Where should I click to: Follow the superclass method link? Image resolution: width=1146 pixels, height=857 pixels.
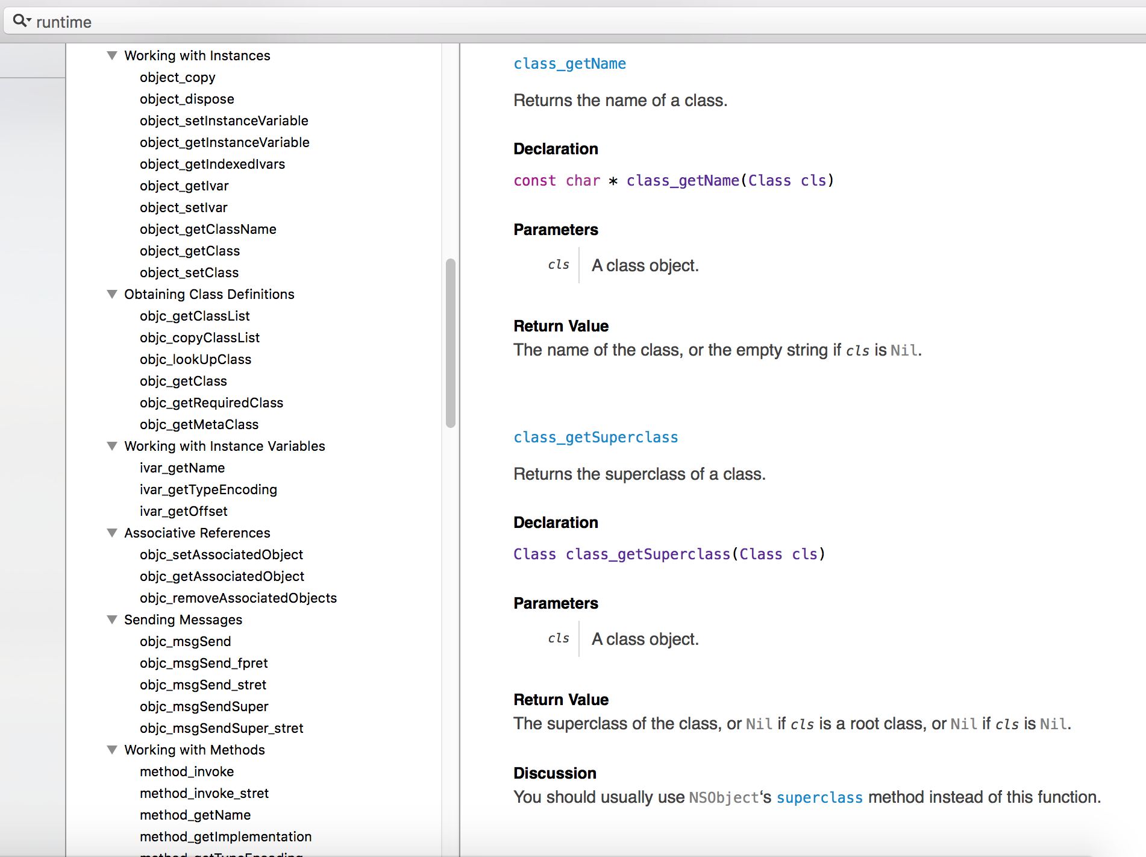pyautogui.click(x=819, y=797)
